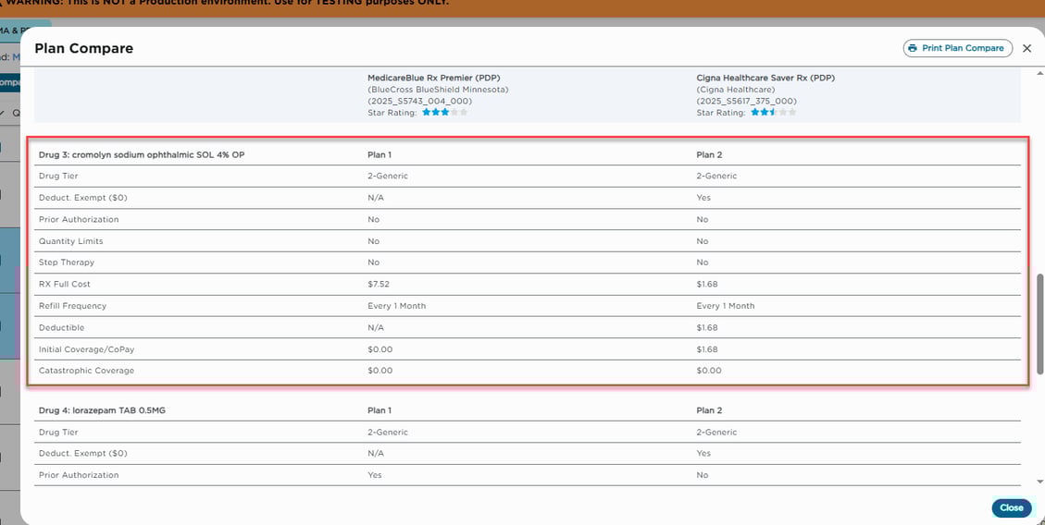
Task: Click the Catastrophic Coverage row label
Action: 86,371
